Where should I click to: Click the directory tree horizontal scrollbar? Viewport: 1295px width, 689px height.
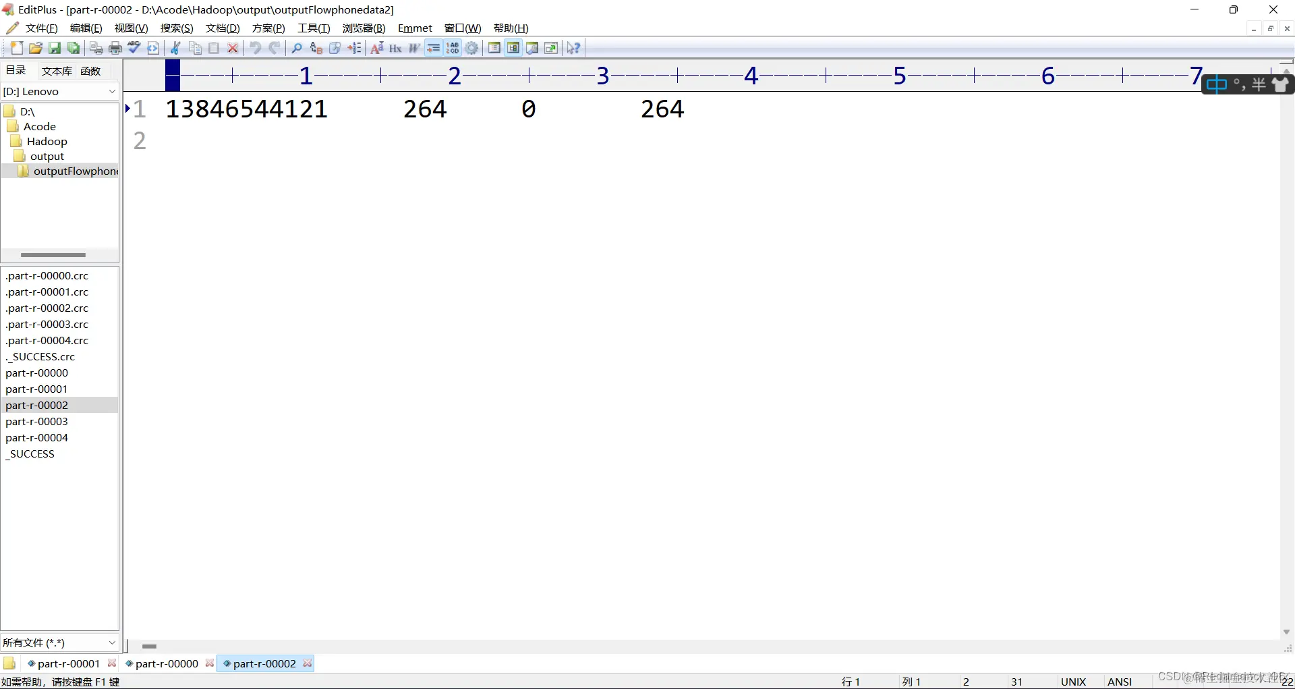coord(53,255)
